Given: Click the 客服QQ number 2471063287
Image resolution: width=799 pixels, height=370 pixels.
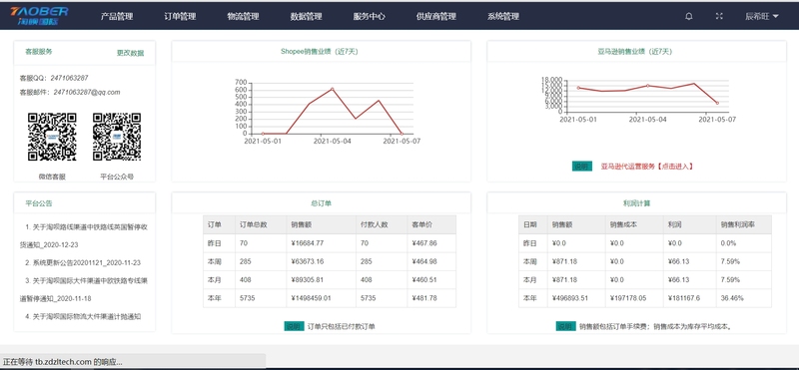Looking at the screenshot, I should tap(69, 78).
